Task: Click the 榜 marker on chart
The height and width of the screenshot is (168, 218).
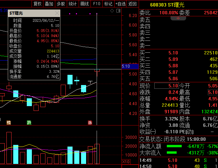Action: (x=8, y=122)
